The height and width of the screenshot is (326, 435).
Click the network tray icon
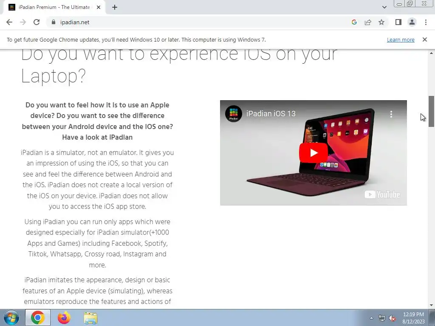[382, 318]
